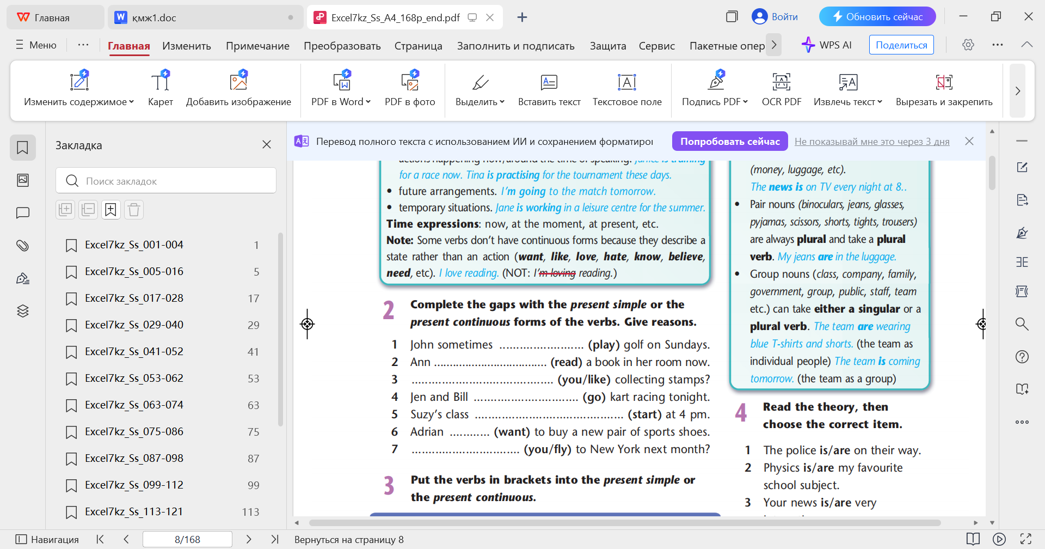Click the Add Image tool icon
Viewport: 1045px width, 549px height.
[238, 82]
